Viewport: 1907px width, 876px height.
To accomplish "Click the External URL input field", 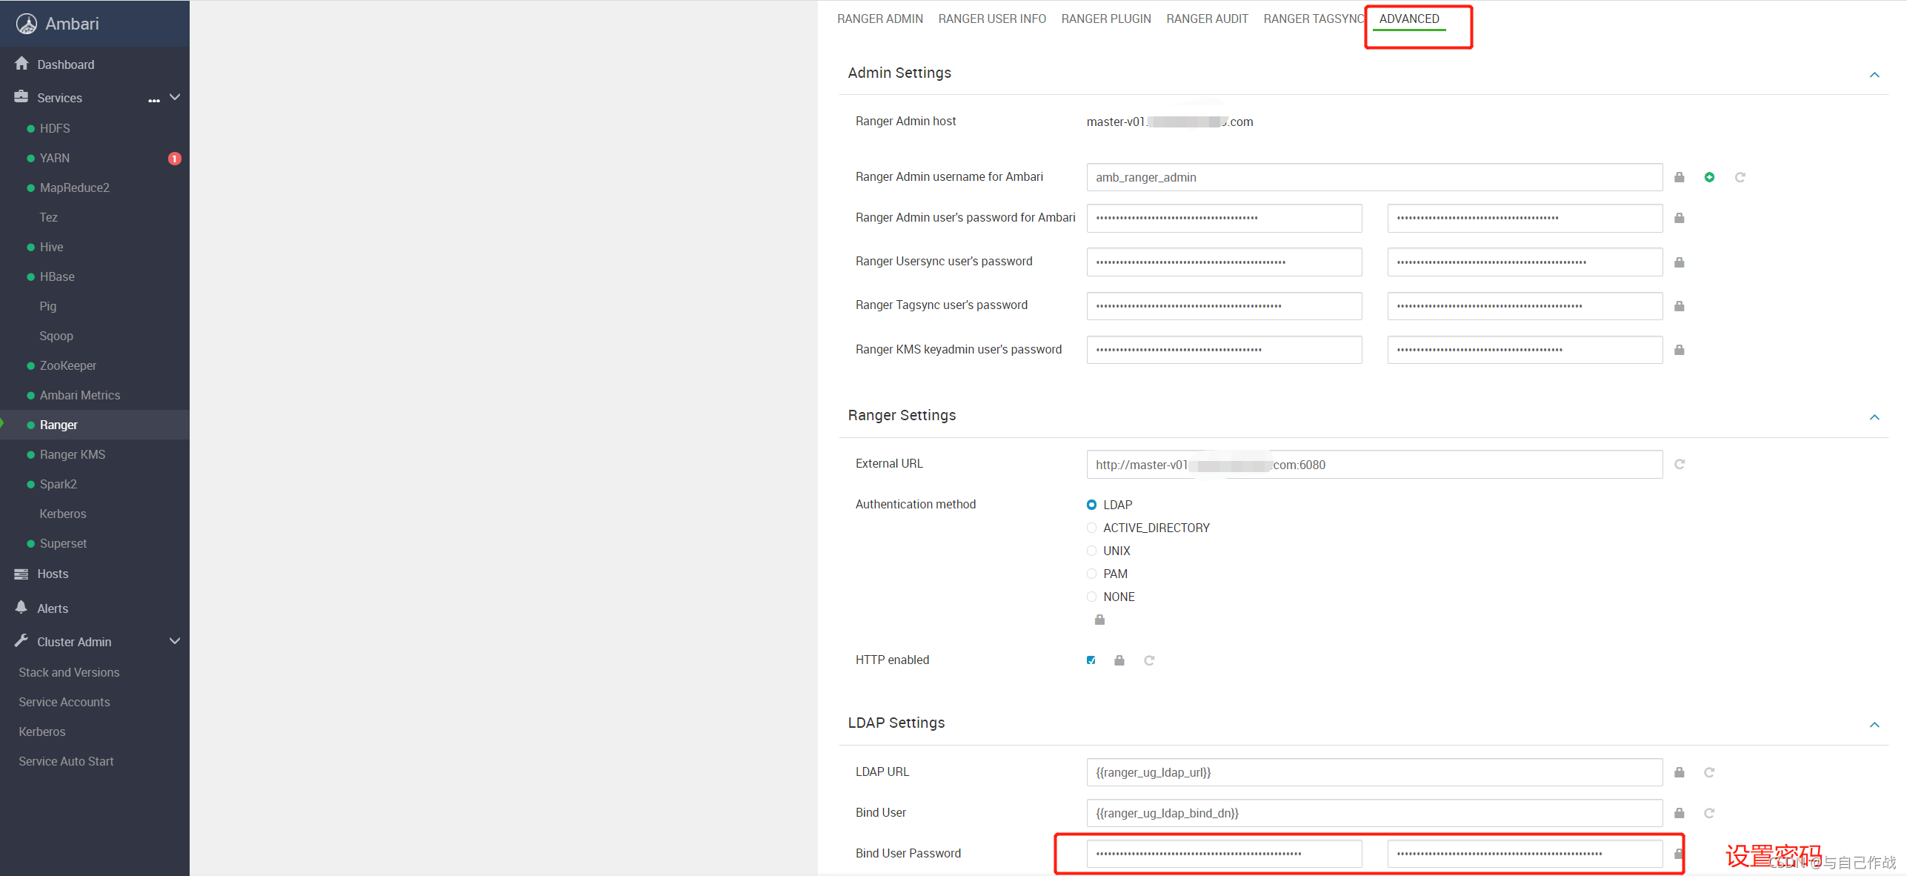I will (x=1374, y=465).
